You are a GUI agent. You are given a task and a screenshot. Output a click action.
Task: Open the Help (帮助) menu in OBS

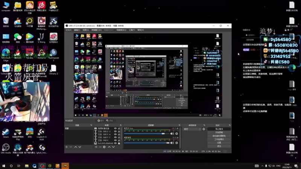coord(140,30)
